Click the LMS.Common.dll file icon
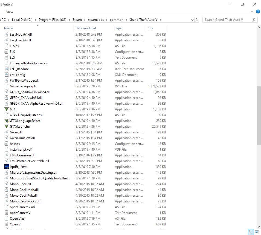The height and width of the screenshot is (235, 261). pyautogui.click(x=7, y=155)
